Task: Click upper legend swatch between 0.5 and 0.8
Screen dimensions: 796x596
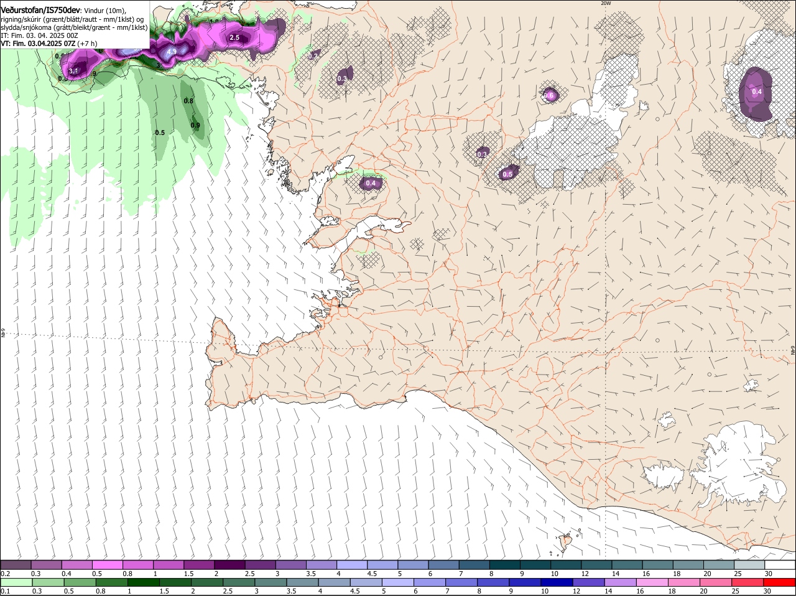Action: (x=107, y=565)
